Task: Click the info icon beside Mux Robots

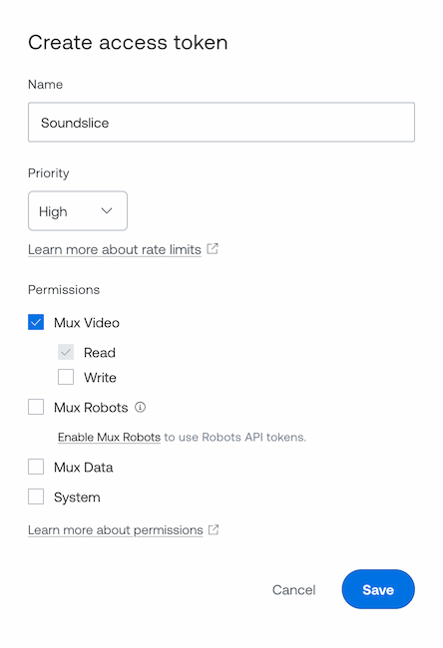Action: 141,407
